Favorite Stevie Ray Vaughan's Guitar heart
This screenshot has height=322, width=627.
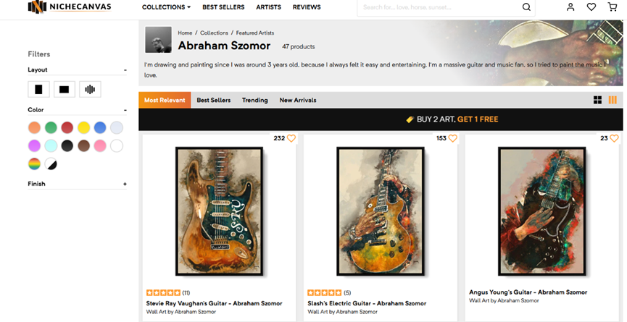(x=291, y=138)
